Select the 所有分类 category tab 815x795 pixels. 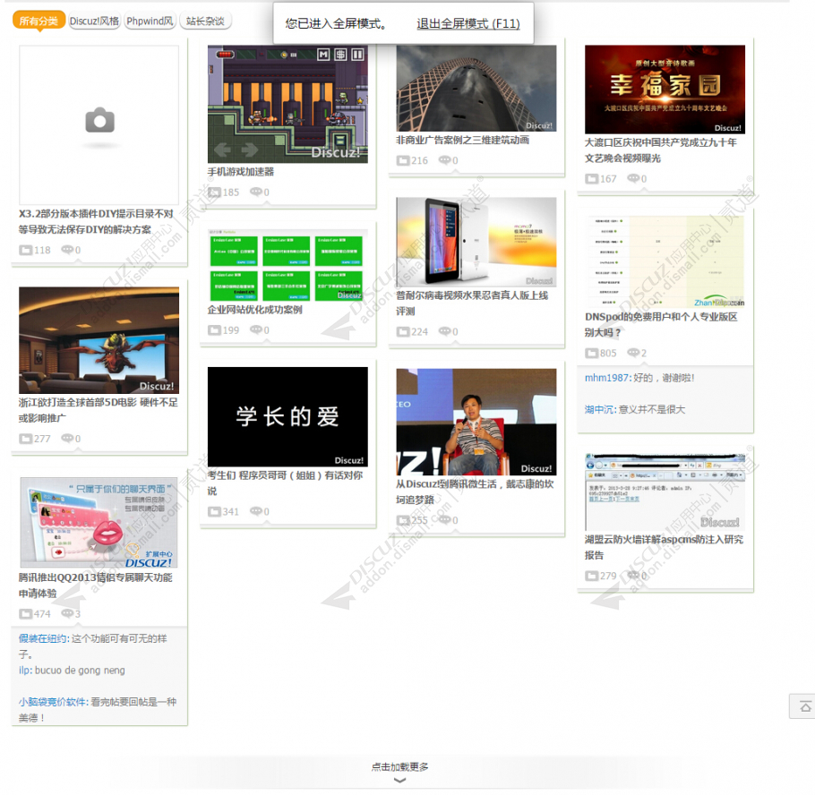(x=39, y=21)
